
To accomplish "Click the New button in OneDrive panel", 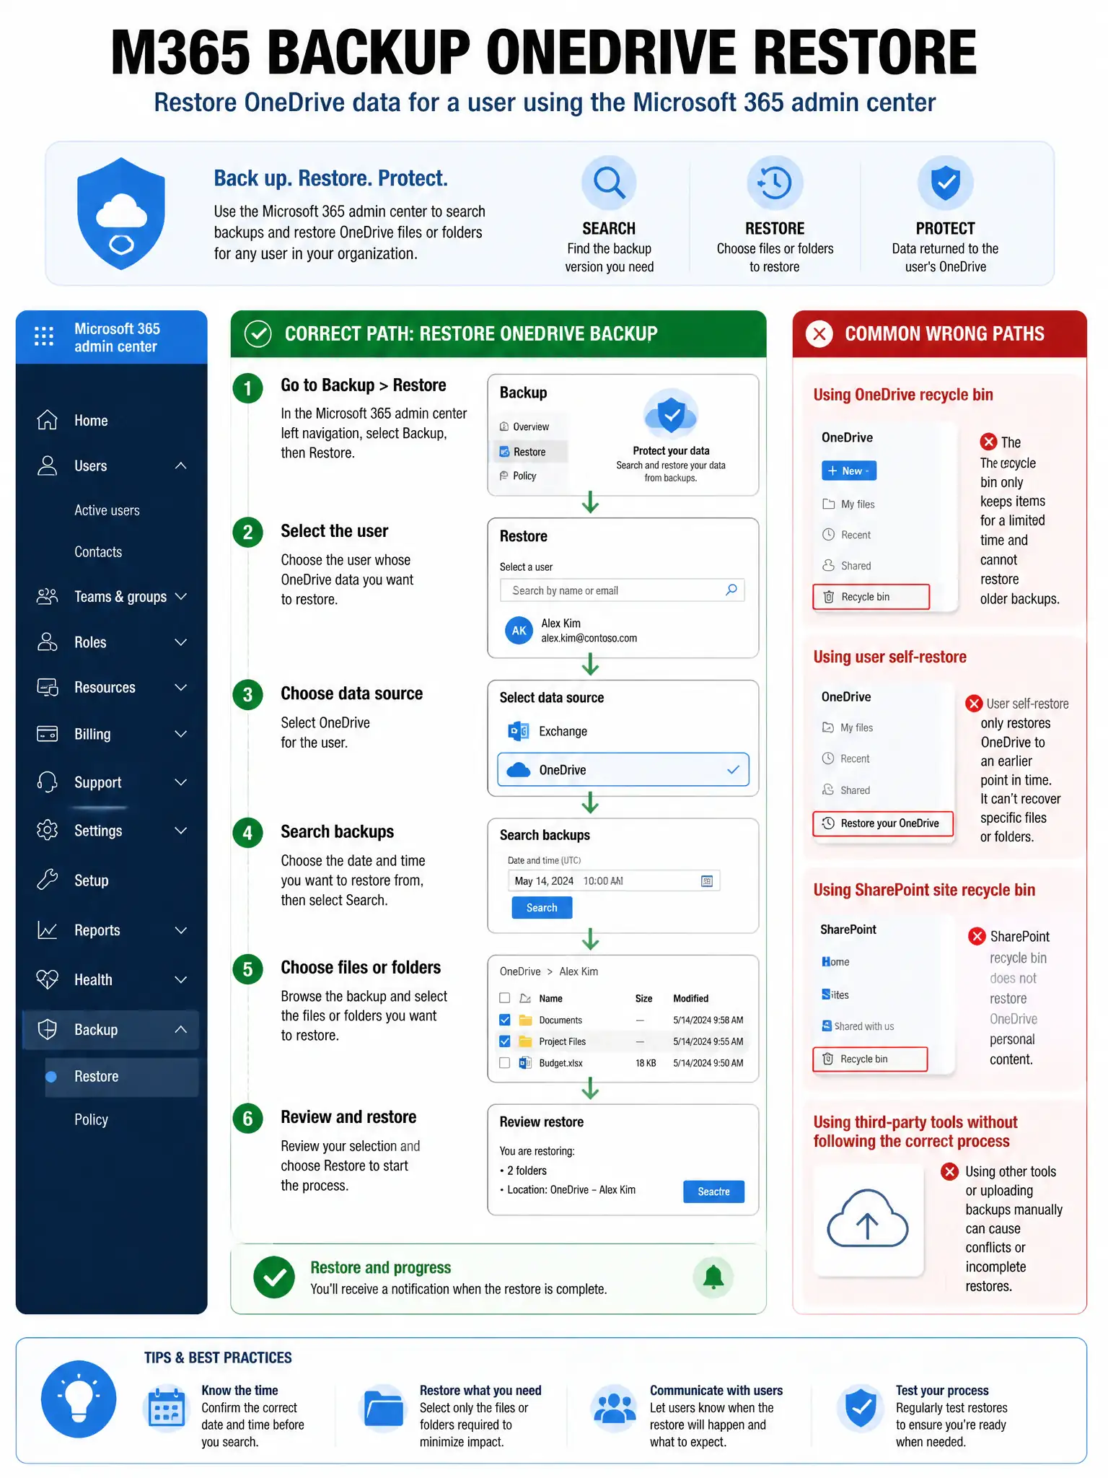I will point(849,471).
